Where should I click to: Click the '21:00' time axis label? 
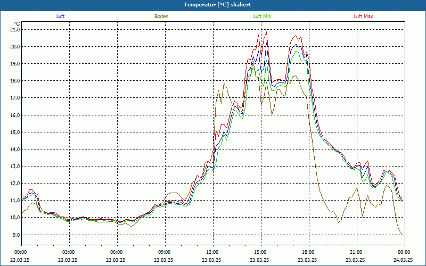pyautogui.click(x=357, y=252)
